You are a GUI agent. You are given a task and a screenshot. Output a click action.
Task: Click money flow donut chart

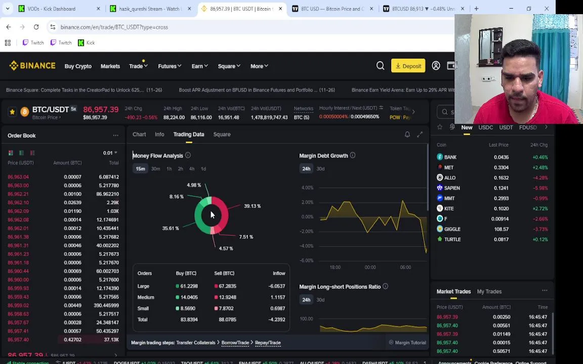point(211,215)
